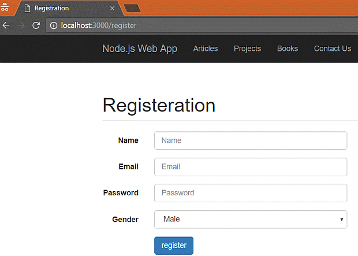Click into the Email text field

click(x=251, y=167)
